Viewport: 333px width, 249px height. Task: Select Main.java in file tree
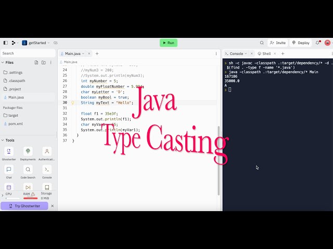pos(28,98)
